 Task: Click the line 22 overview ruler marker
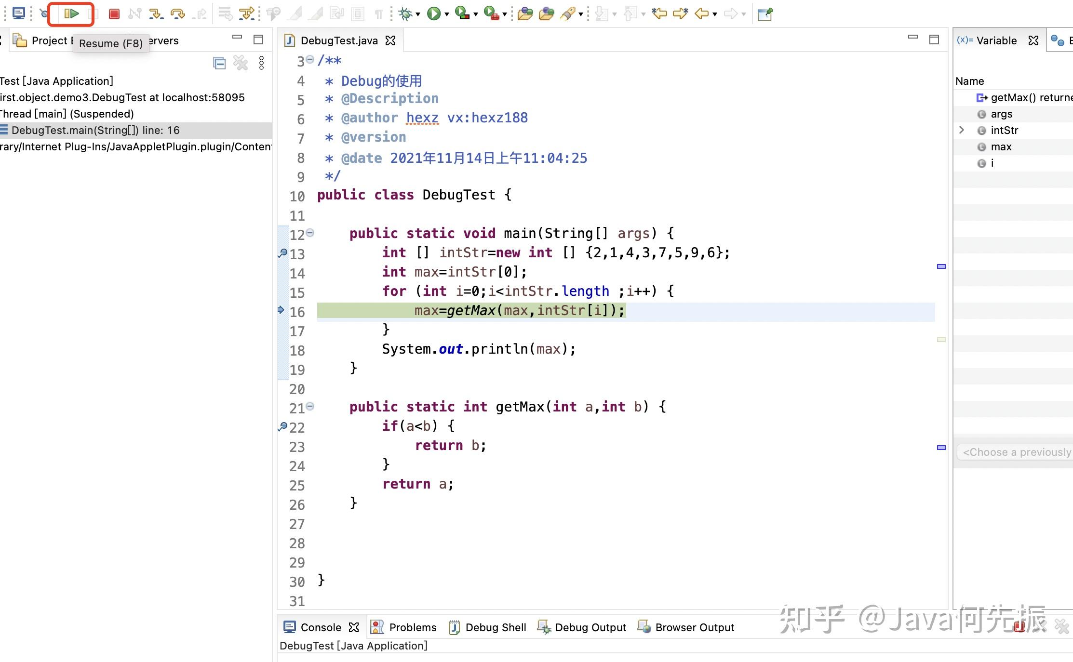tap(941, 448)
